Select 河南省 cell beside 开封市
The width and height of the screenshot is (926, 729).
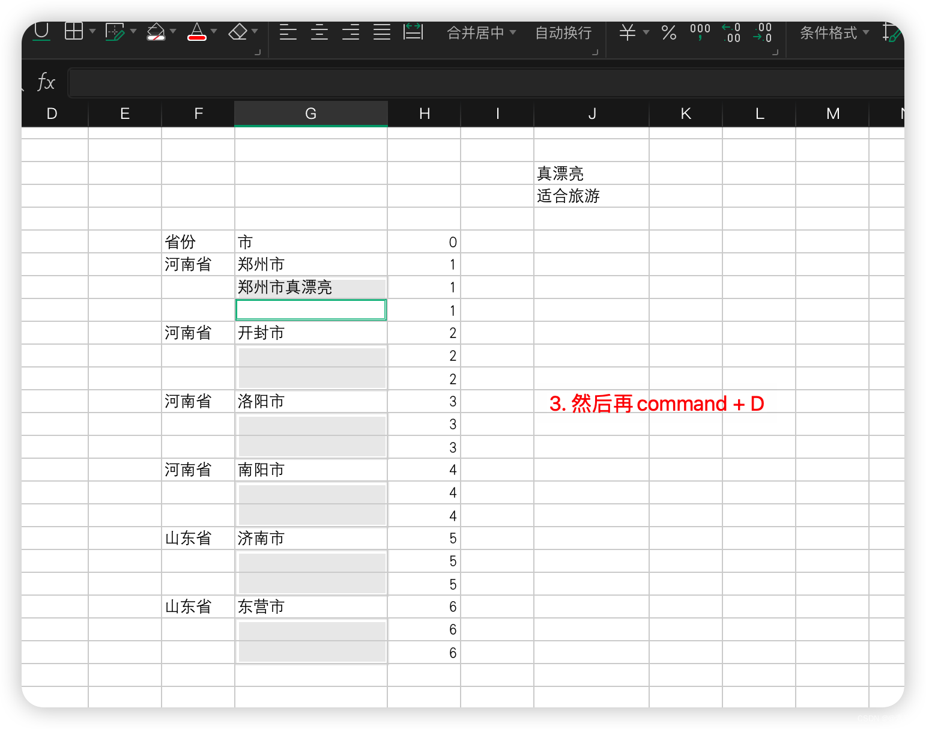[x=198, y=333]
